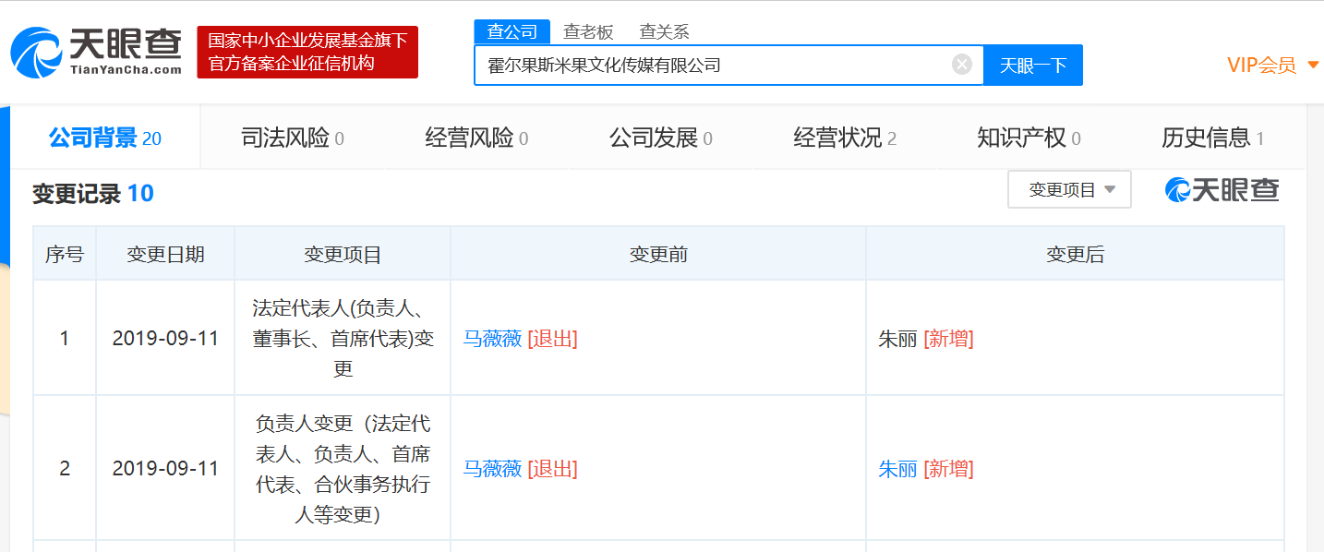Click row 1 date 2019-09-11
Viewport: 1324px width, 552px height.
[x=166, y=339]
